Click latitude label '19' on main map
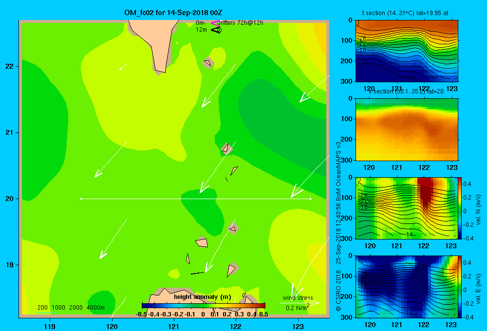The image size is (487, 331). coord(10,265)
